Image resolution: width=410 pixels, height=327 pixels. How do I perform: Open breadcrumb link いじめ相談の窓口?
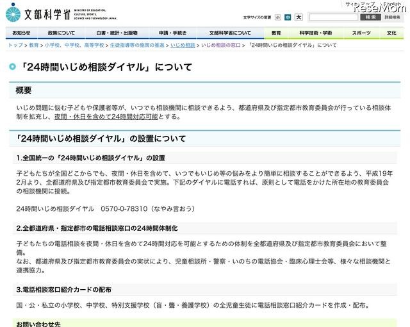(x=221, y=46)
